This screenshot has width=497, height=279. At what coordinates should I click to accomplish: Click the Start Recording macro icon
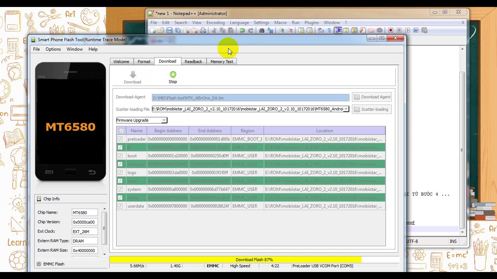[x=391, y=30]
